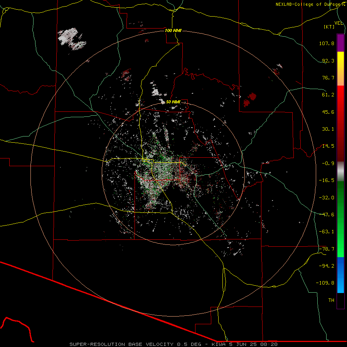Select the -47.6 velocity scale label

[x=327, y=215]
